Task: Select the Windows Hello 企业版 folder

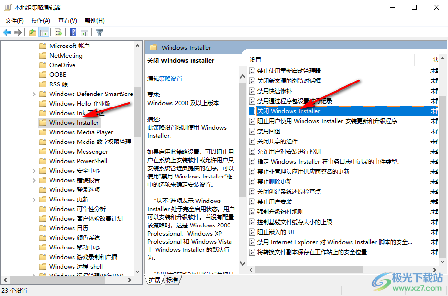Action: [80, 103]
